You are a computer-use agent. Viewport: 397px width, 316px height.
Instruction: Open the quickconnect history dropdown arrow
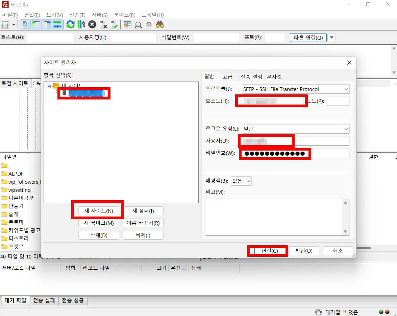(x=331, y=38)
